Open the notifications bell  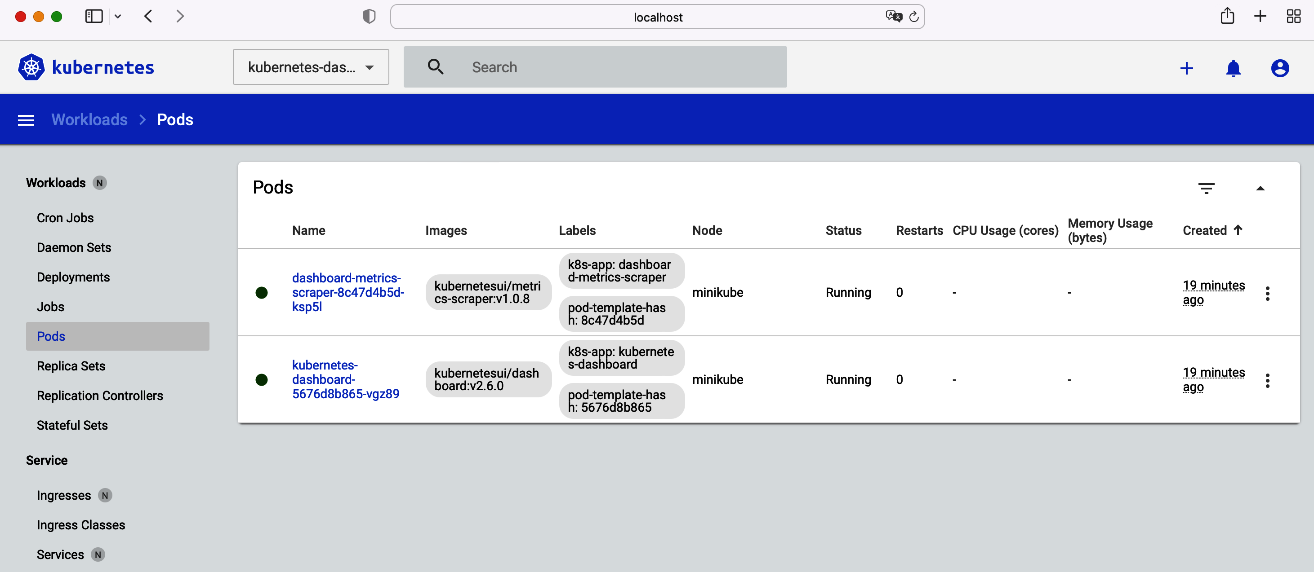coord(1233,68)
